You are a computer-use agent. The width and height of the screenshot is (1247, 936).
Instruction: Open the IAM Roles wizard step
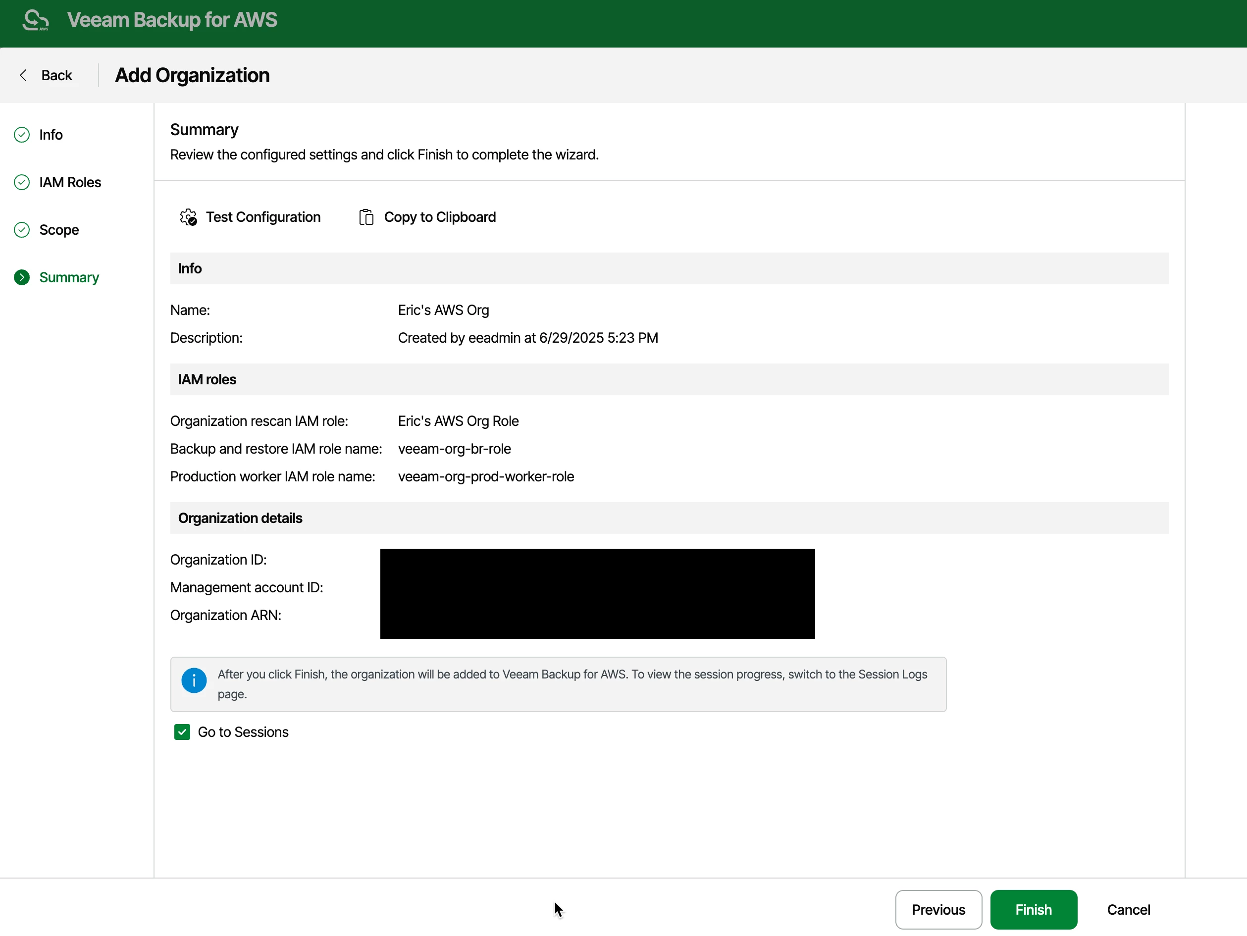tap(70, 182)
